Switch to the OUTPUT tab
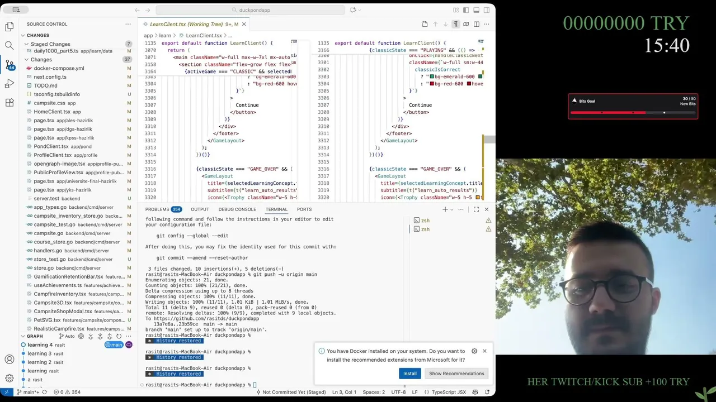The height and width of the screenshot is (402, 716). click(x=200, y=209)
